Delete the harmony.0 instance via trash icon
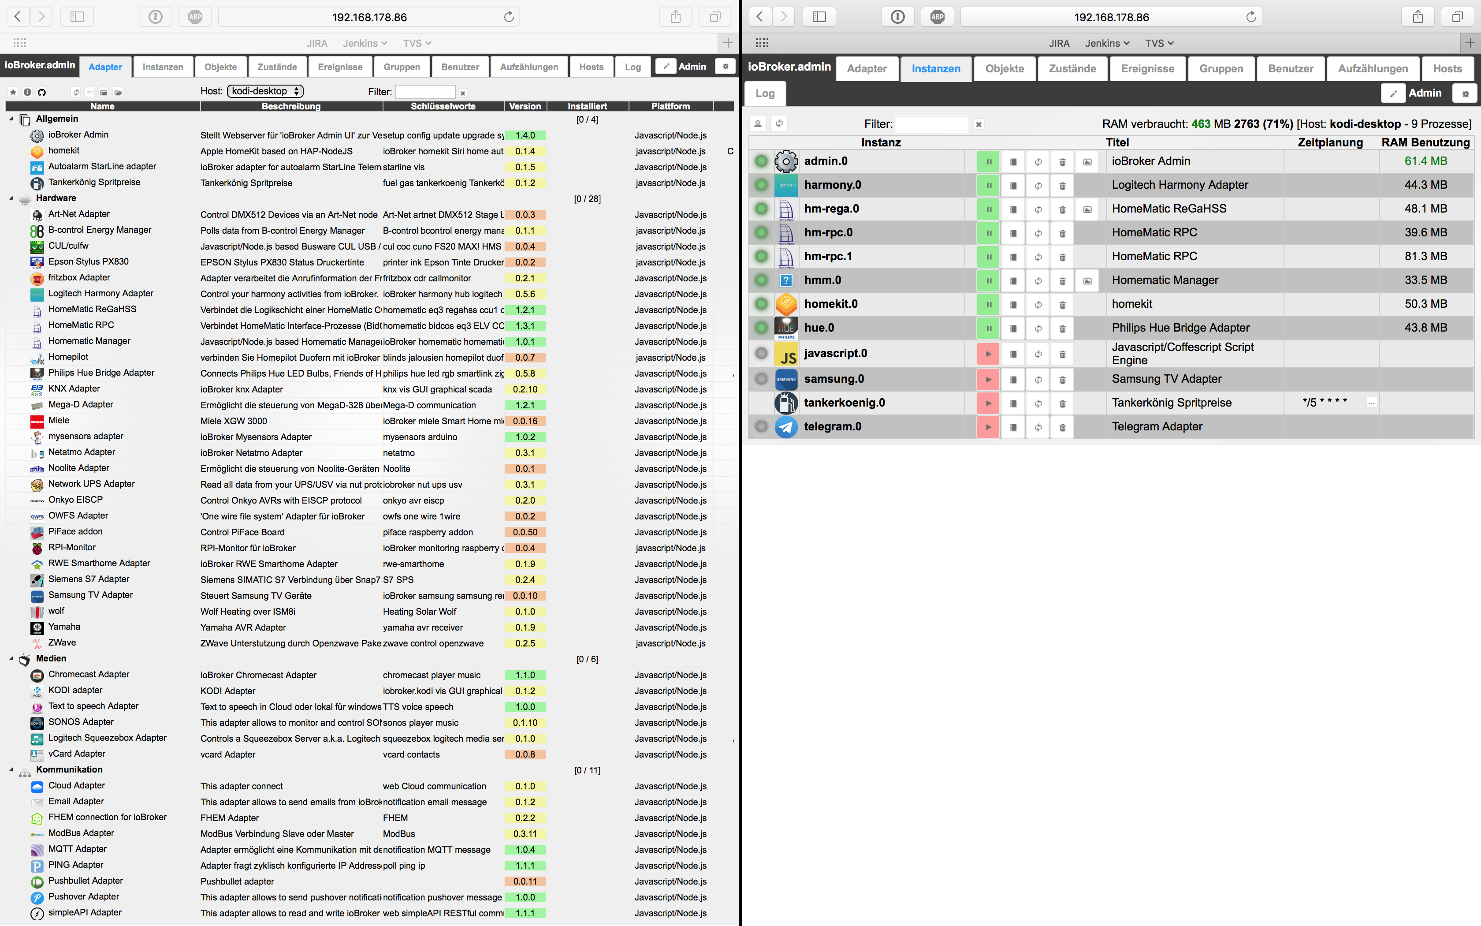 pos(1062,186)
